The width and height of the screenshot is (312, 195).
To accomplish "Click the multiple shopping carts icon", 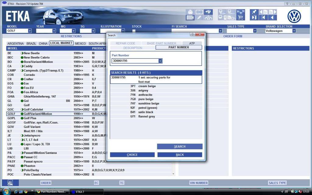I will (x=241, y=12).
